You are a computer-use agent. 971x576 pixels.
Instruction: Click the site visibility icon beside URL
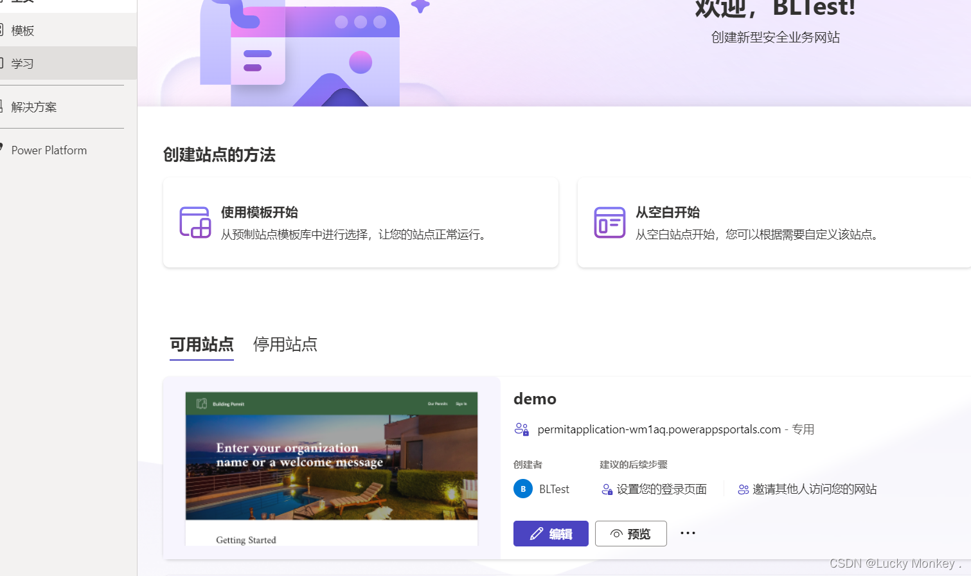coord(521,429)
